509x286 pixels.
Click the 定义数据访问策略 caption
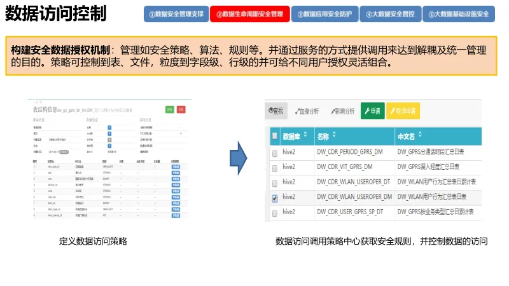coord(93,242)
